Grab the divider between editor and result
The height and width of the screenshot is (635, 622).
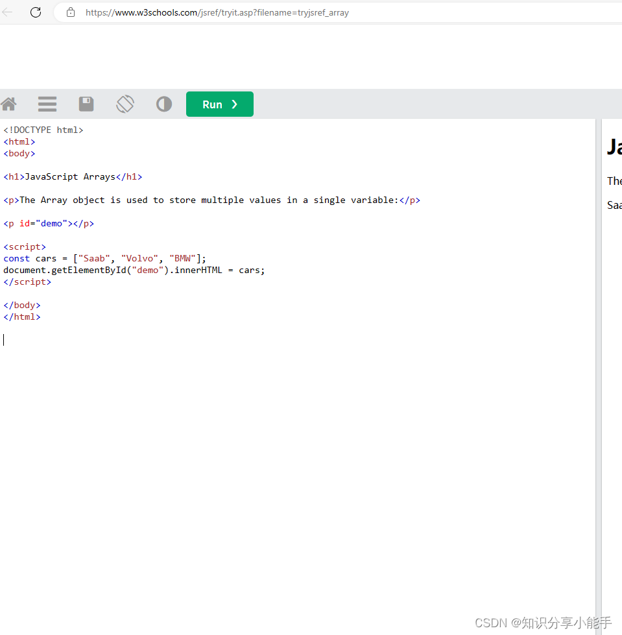pos(599,377)
